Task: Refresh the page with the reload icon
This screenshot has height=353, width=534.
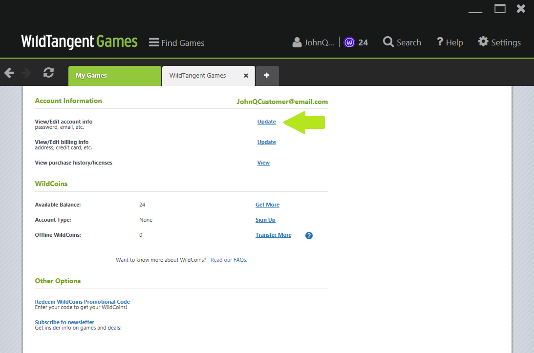Action: pyautogui.click(x=49, y=73)
